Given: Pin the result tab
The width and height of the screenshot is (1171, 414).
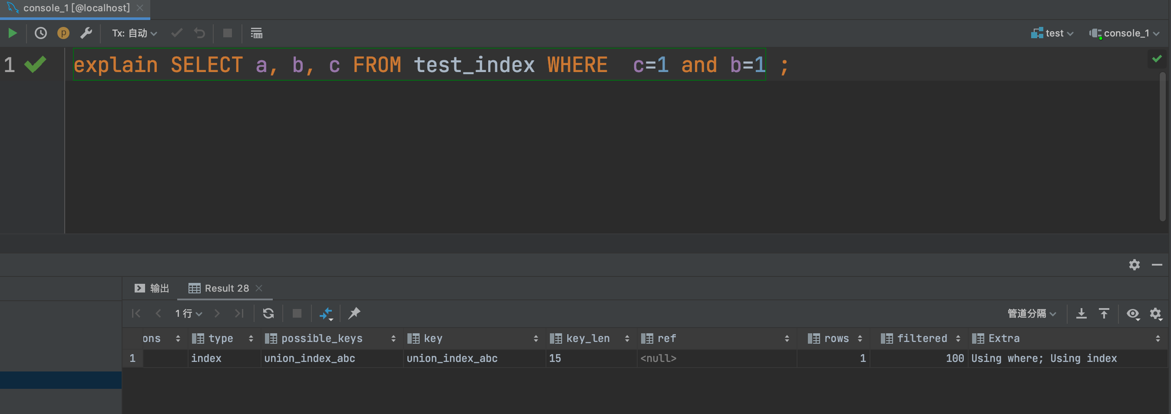Looking at the screenshot, I should pos(354,313).
